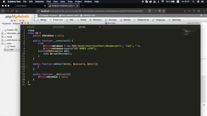
Task: Close the Регистрация browser tab
Action: [x=45, y=6]
